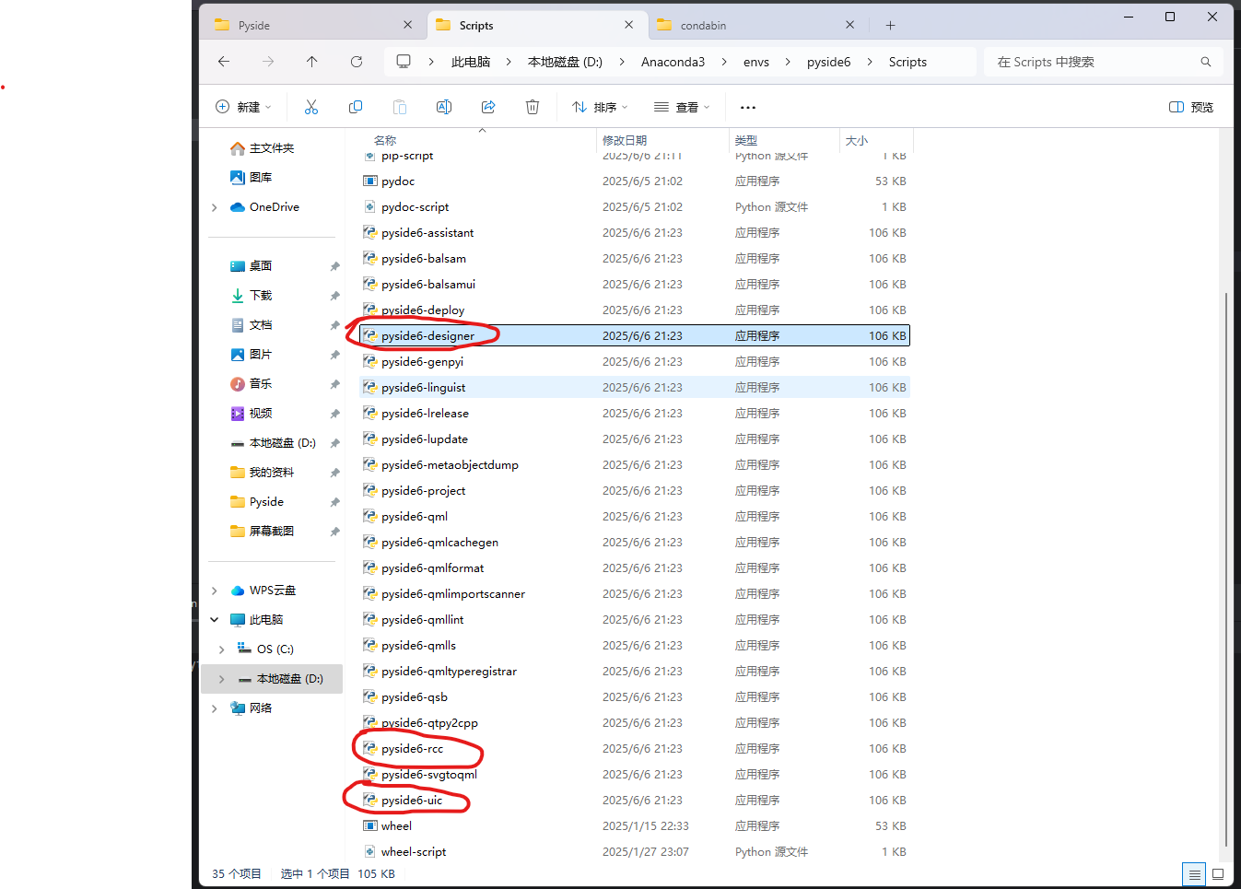Viewport: 1241px width, 889px height.
Task: Expand 网络 network node
Action: [215, 708]
